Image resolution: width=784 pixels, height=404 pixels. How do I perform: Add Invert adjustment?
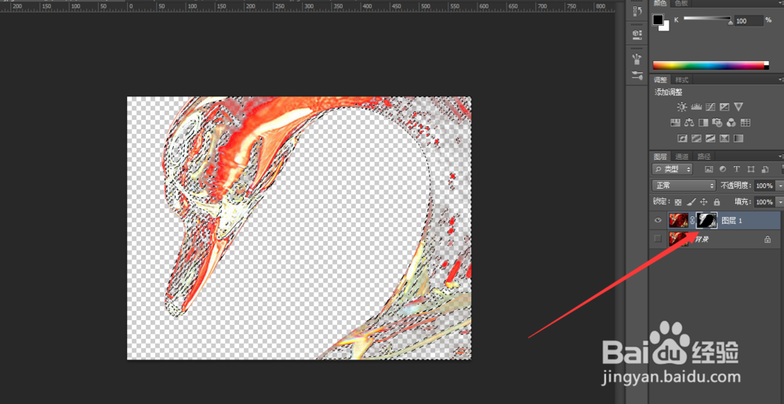[x=682, y=139]
